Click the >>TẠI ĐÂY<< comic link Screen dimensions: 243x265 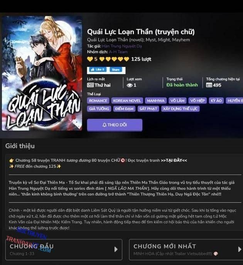click(x=174, y=160)
